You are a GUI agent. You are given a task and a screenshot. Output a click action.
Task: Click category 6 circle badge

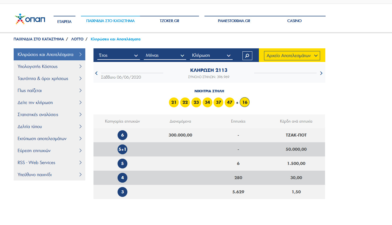point(122,135)
